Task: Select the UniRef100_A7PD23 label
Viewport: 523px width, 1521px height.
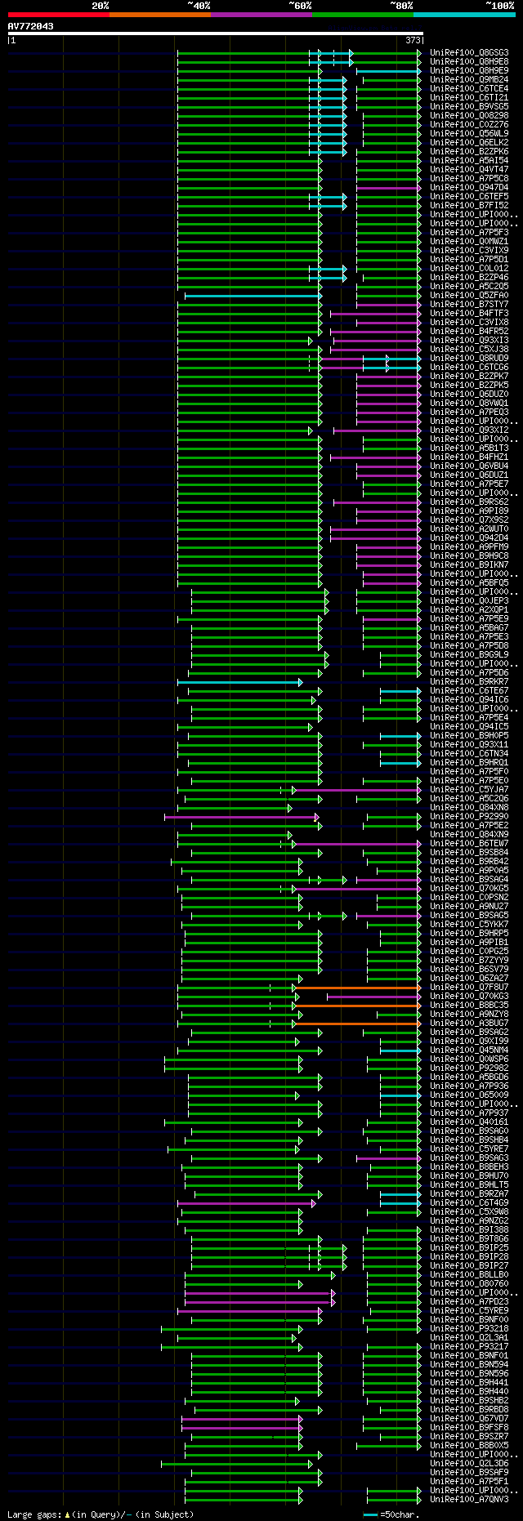Action: [x=469, y=1302]
